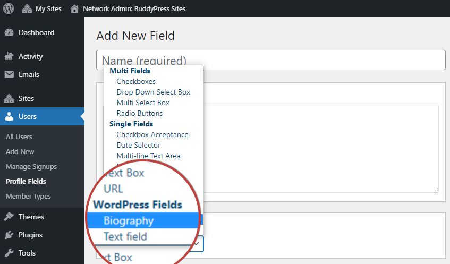Choose Biography under WordPress Fields
Screen dimensions: 450x264
pos(129,221)
